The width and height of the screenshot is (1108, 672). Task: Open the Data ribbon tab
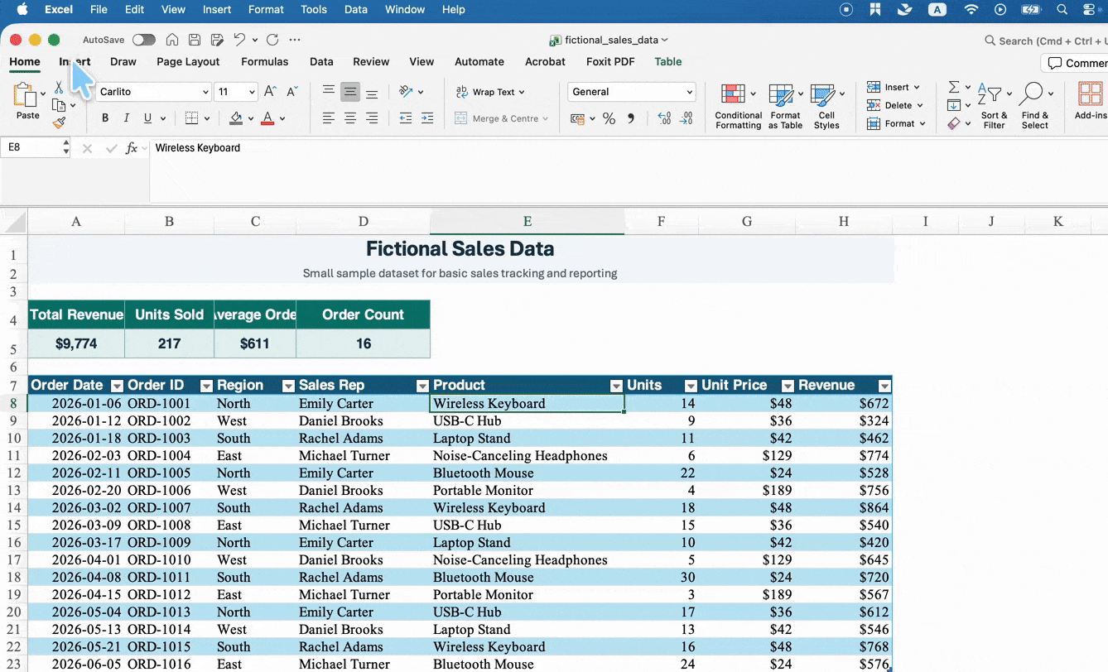pyautogui.click(x=321, y=61)
